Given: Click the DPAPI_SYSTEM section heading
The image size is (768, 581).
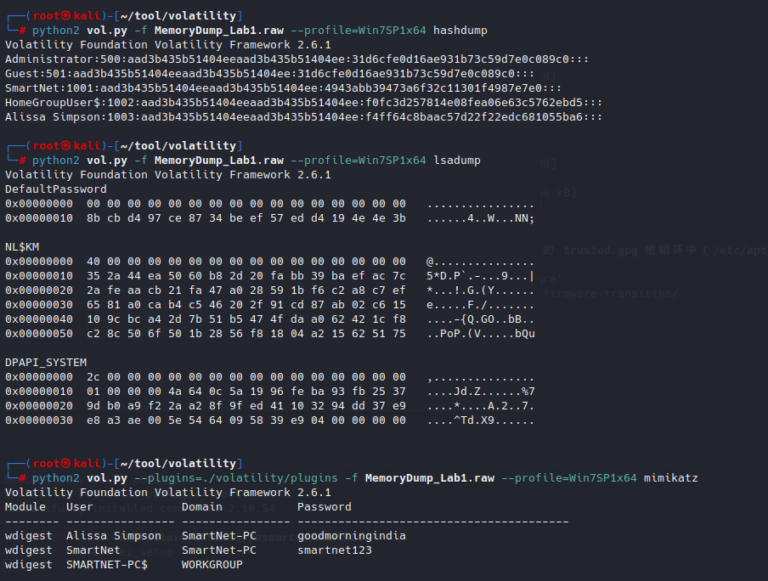Looking at the screenshot, I should pyautogui.click(x=46, y=363).
